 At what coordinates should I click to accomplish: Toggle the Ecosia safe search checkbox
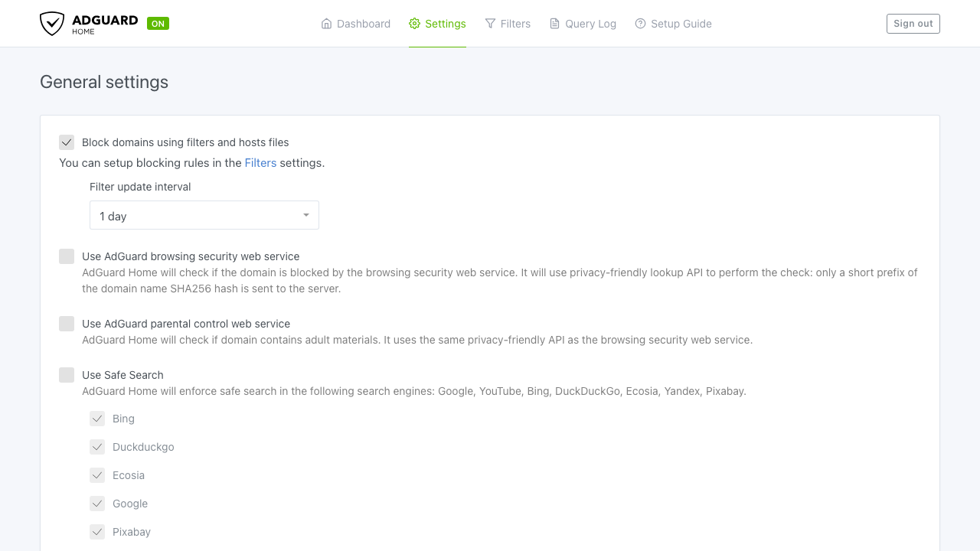[97, 475]
